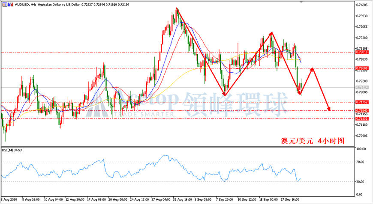Click the 10 Aug 04:00 date label
373x204 pixels.
coord(53,199)
